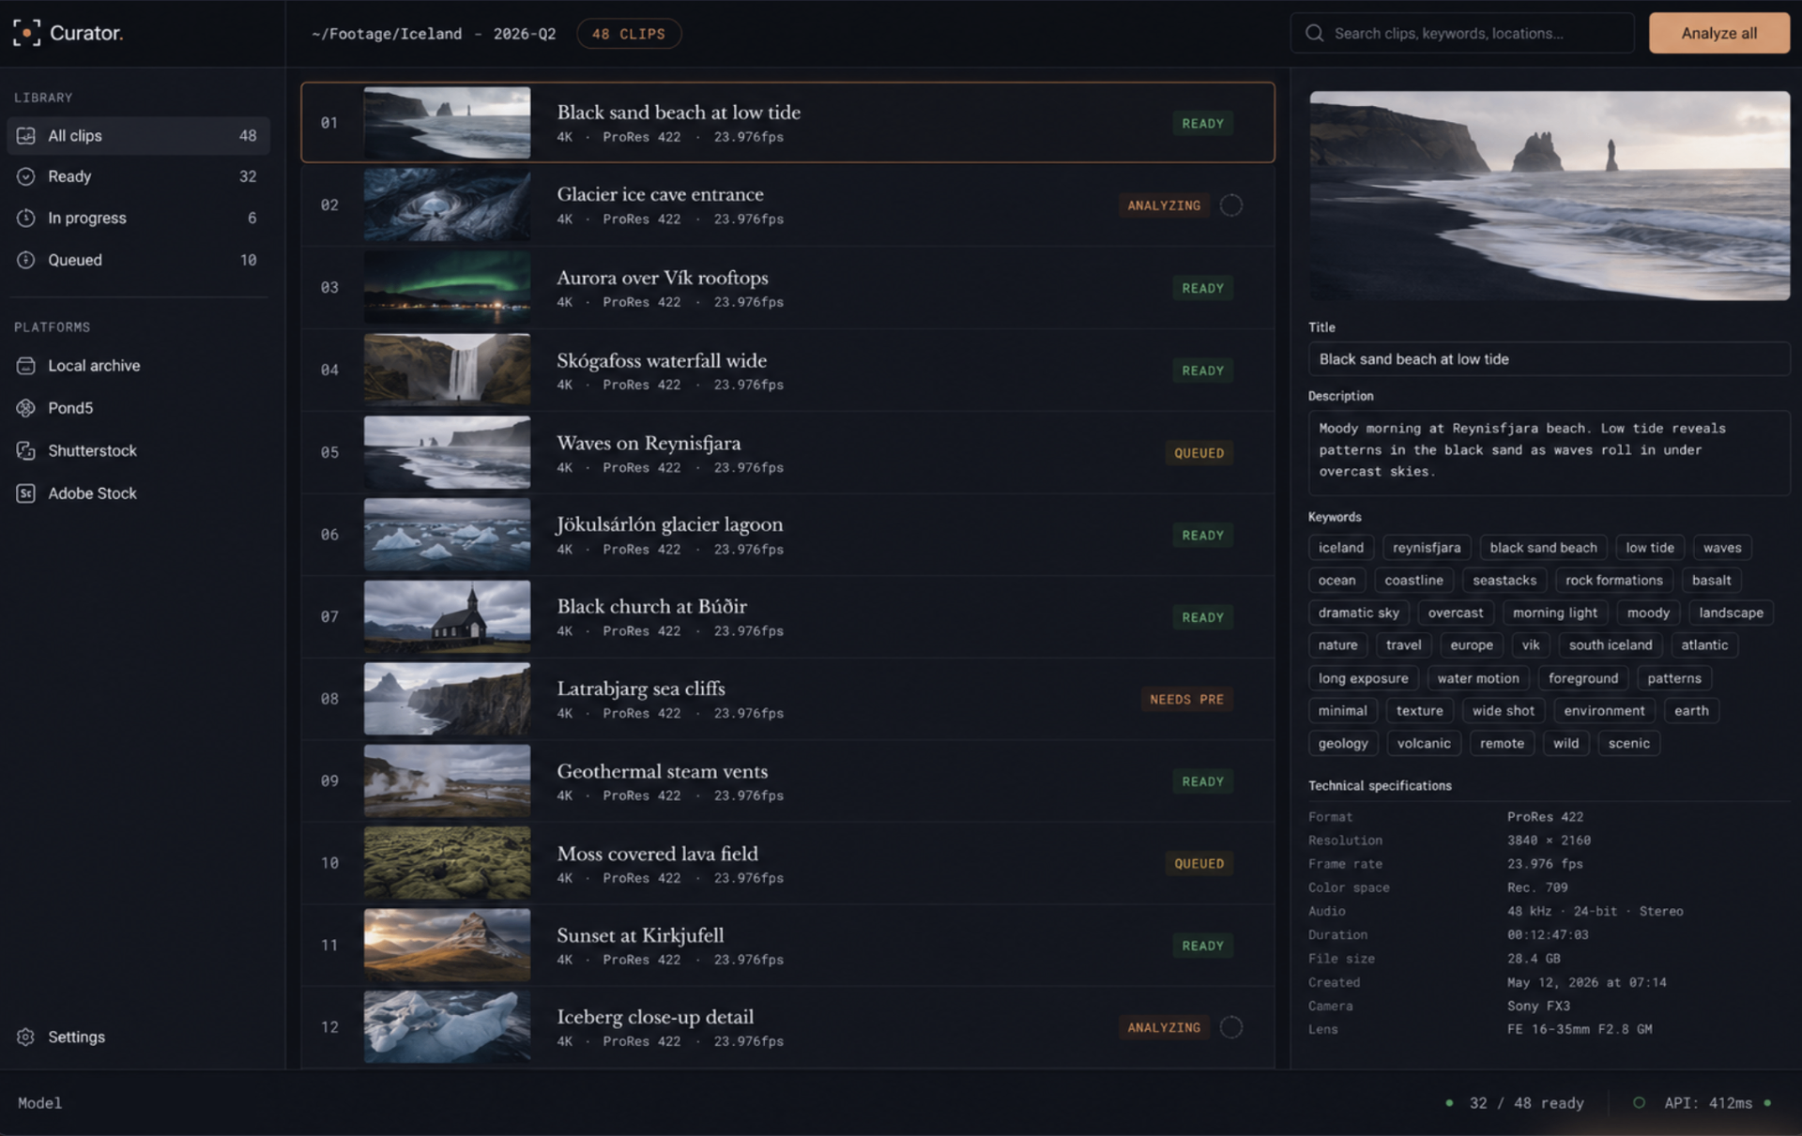Viewport: 1802px width, 1136px height.
Task: Select the Aurora over Vík thumbnail
Action: [447, 288]
